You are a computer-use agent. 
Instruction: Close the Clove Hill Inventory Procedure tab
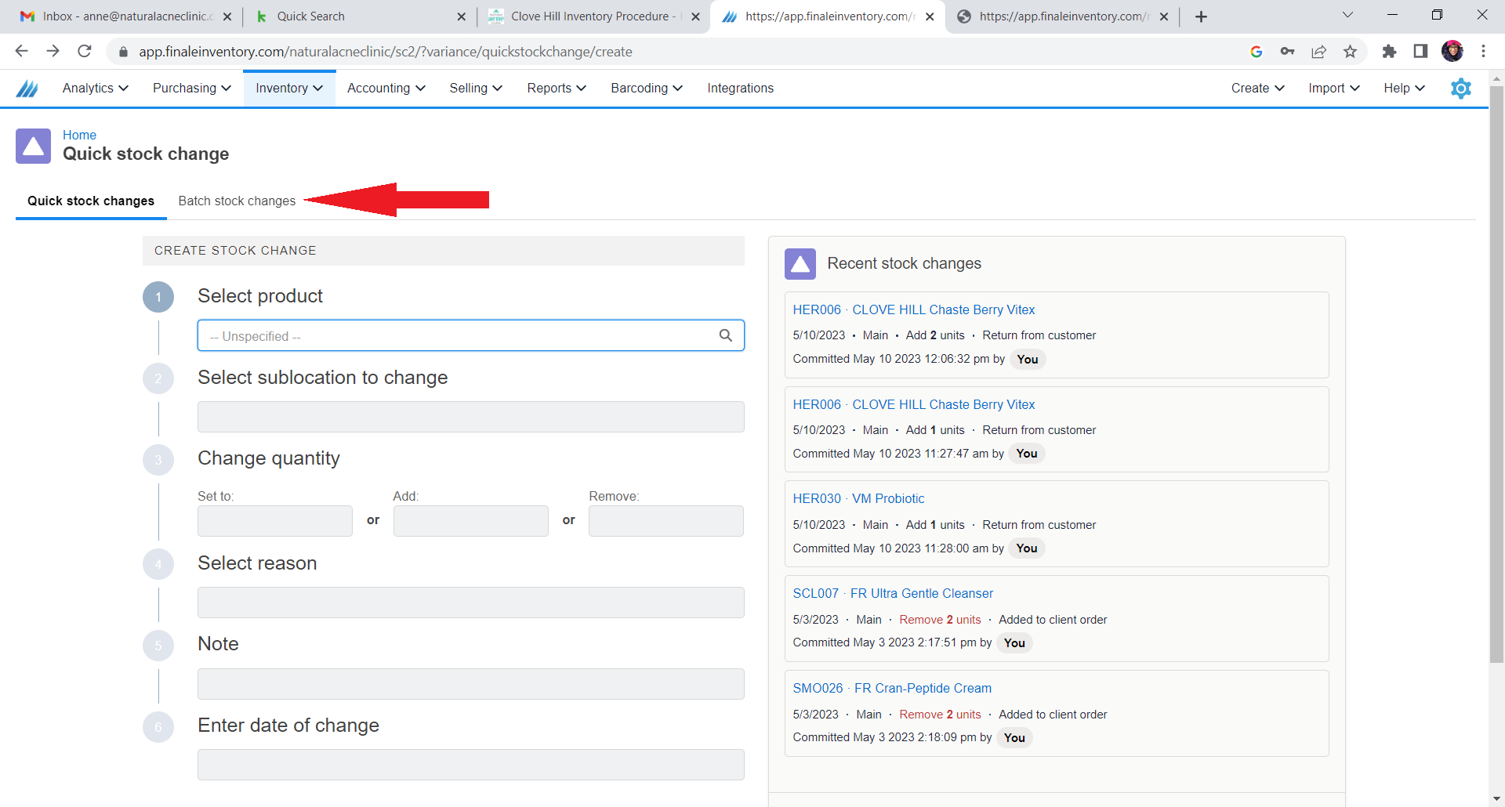pos(695,16)
